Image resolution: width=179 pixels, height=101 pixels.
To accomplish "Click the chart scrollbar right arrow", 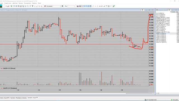I will click(x=154, y=93).
